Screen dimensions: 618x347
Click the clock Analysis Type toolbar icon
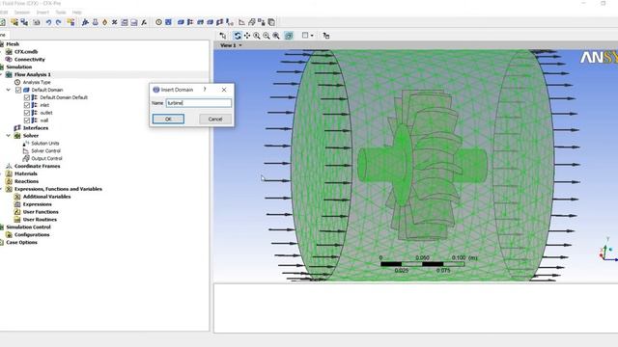click(x=158, y=22)
